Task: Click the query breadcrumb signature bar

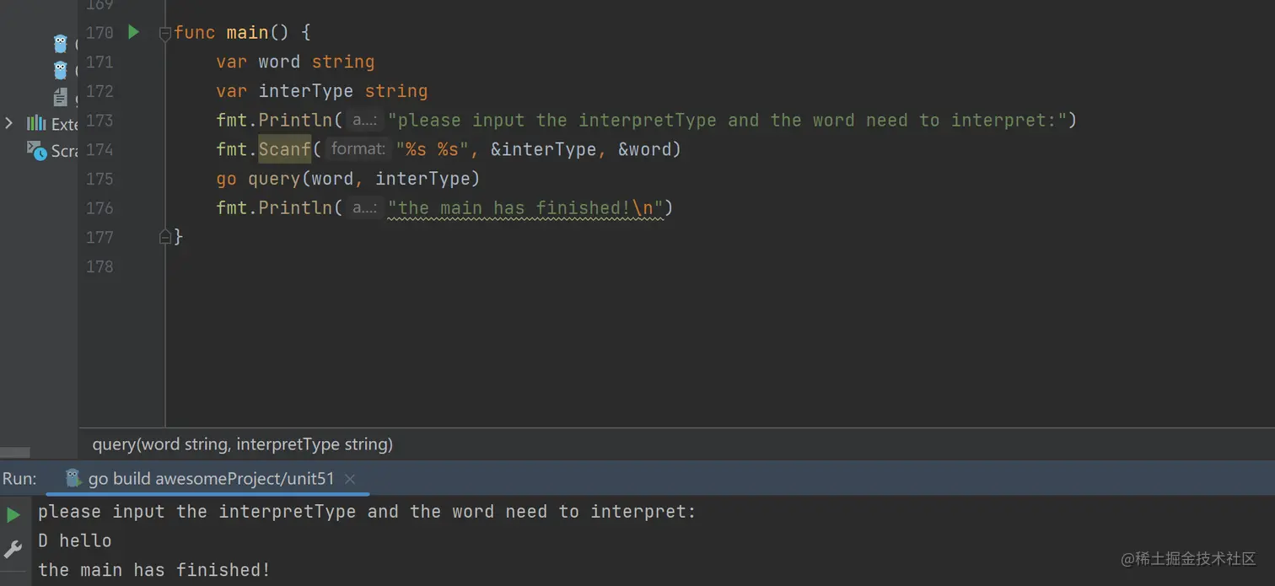Action: [x=243, y=444]
